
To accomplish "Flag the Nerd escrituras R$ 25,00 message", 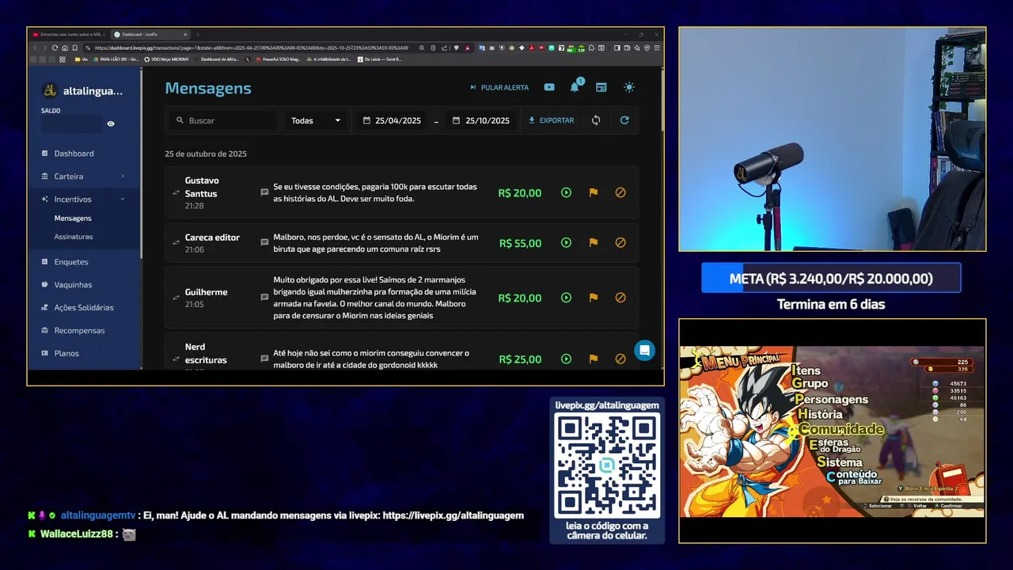I will 594,359.
